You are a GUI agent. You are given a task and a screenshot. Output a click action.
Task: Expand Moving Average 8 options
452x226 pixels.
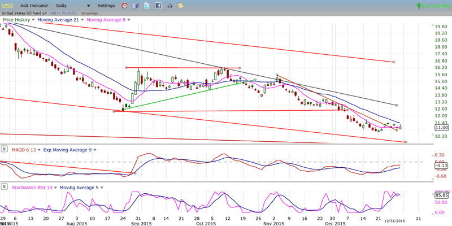129,20
